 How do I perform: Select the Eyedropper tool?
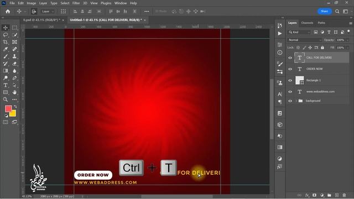6,49
